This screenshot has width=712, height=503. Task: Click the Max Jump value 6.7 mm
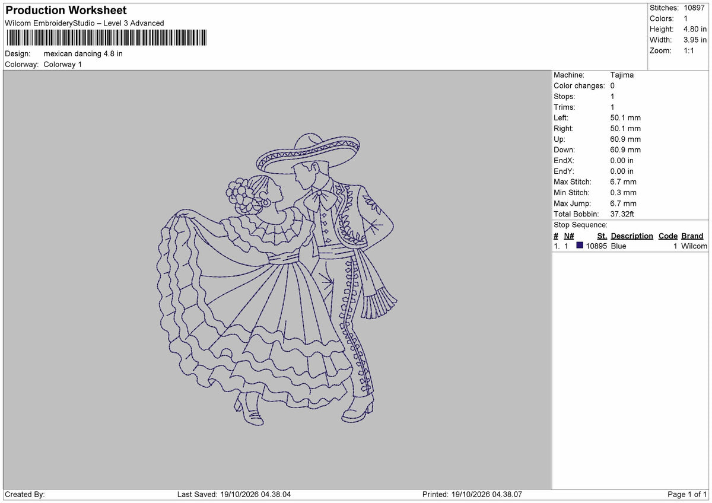click(x=623, y=203)
